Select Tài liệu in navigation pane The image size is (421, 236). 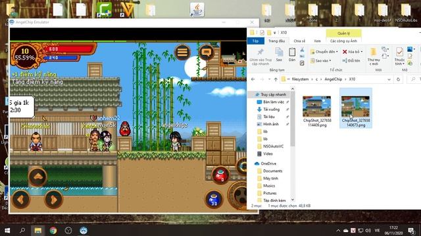[269, 117]
